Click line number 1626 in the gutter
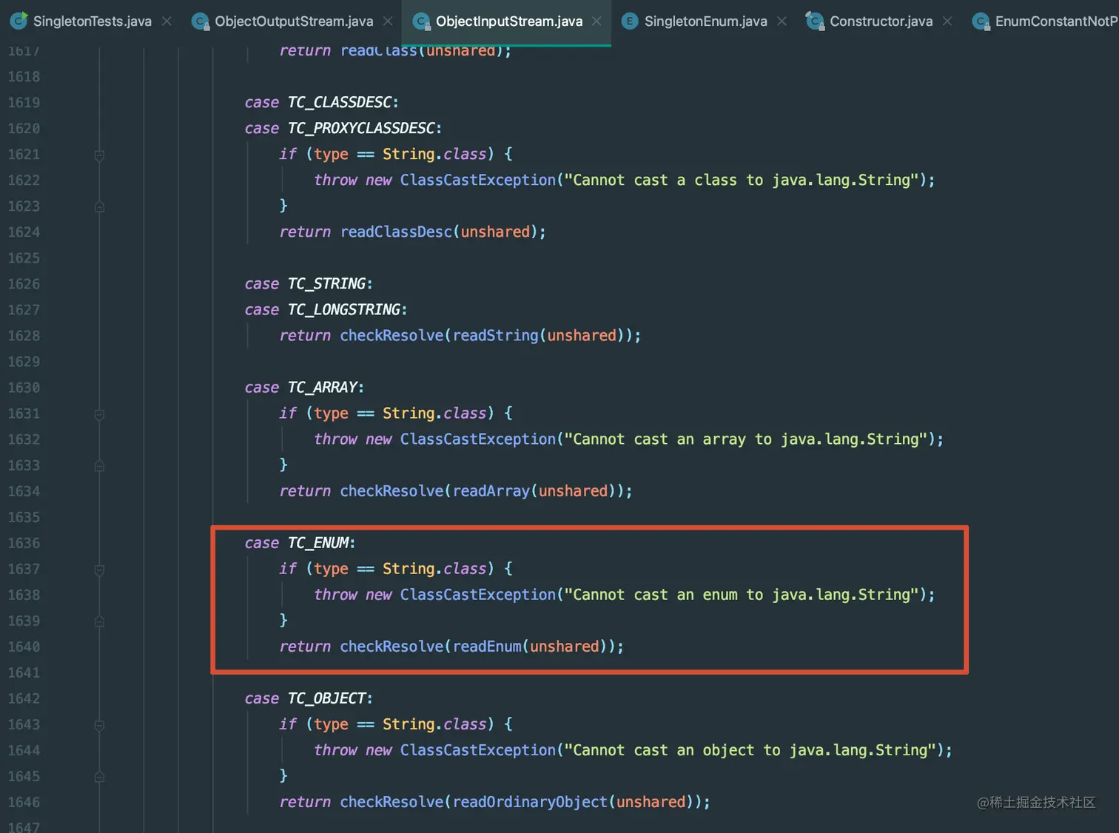The height and width of the screenshot is (833, 1119). pyautogui.click(x=24, y=284)
